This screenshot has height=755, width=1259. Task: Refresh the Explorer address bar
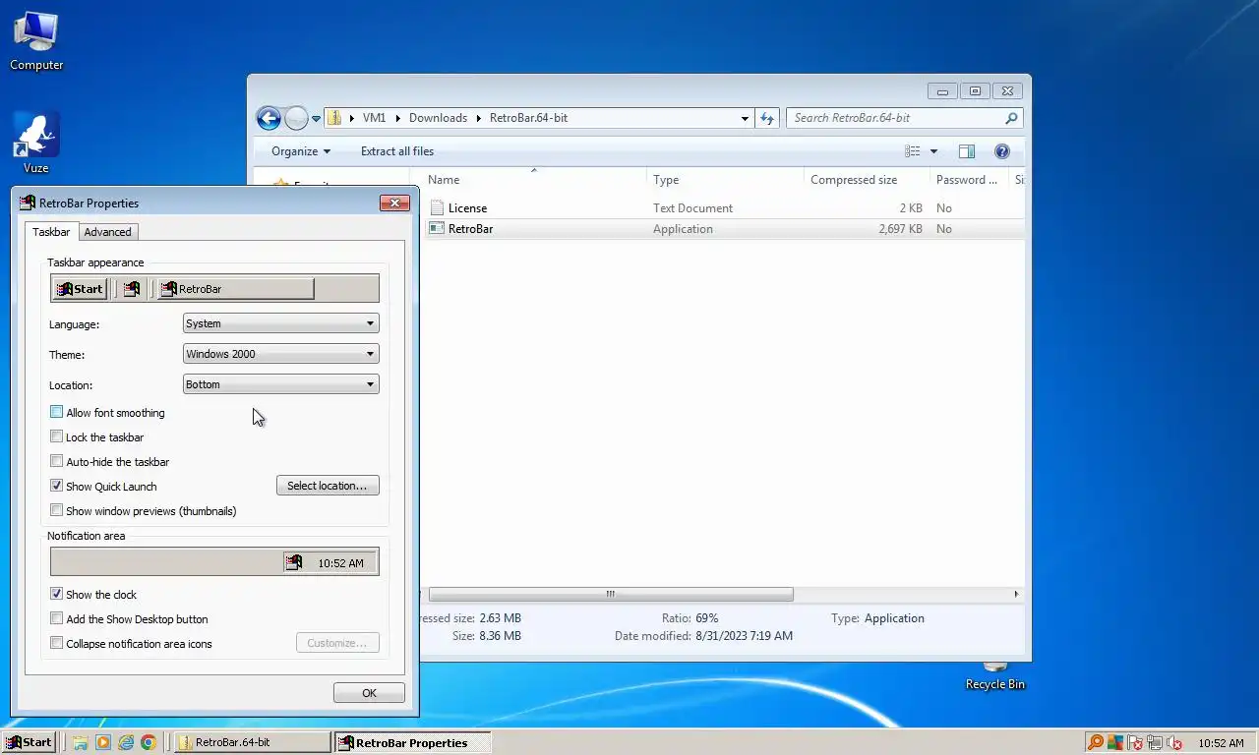pyautogui.click(x=767, y=118)
